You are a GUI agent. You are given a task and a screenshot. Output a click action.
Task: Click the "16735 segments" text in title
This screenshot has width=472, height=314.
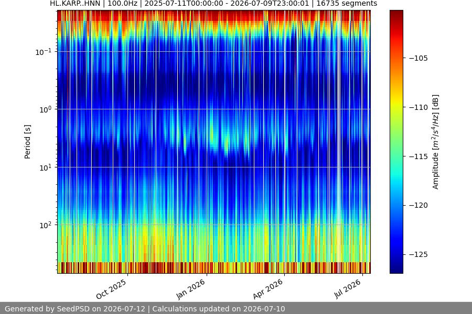pyautogui.click(x=347, y=3)
